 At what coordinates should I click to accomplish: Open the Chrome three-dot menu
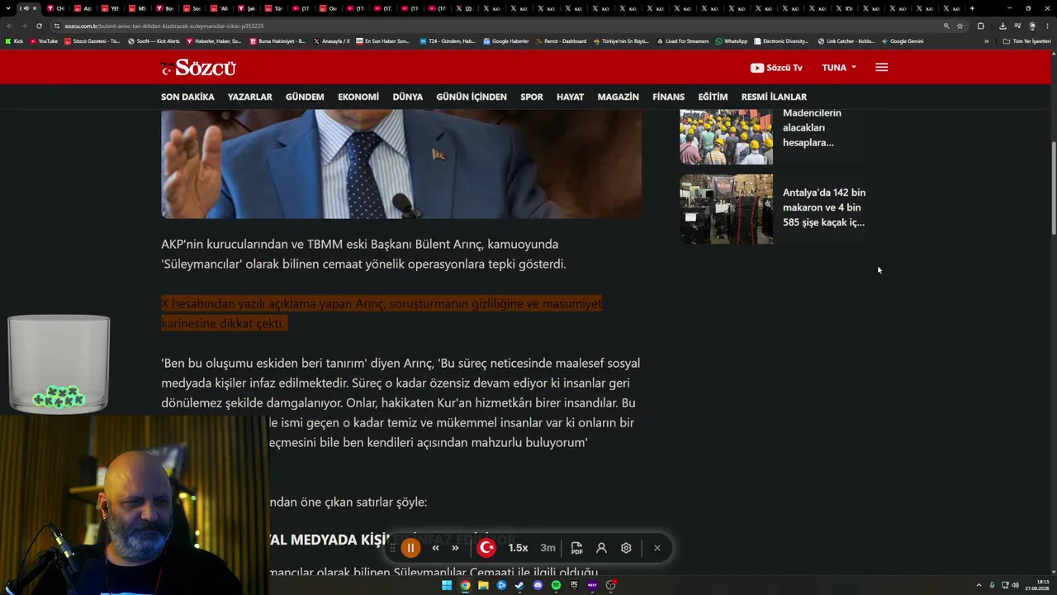1046,26
